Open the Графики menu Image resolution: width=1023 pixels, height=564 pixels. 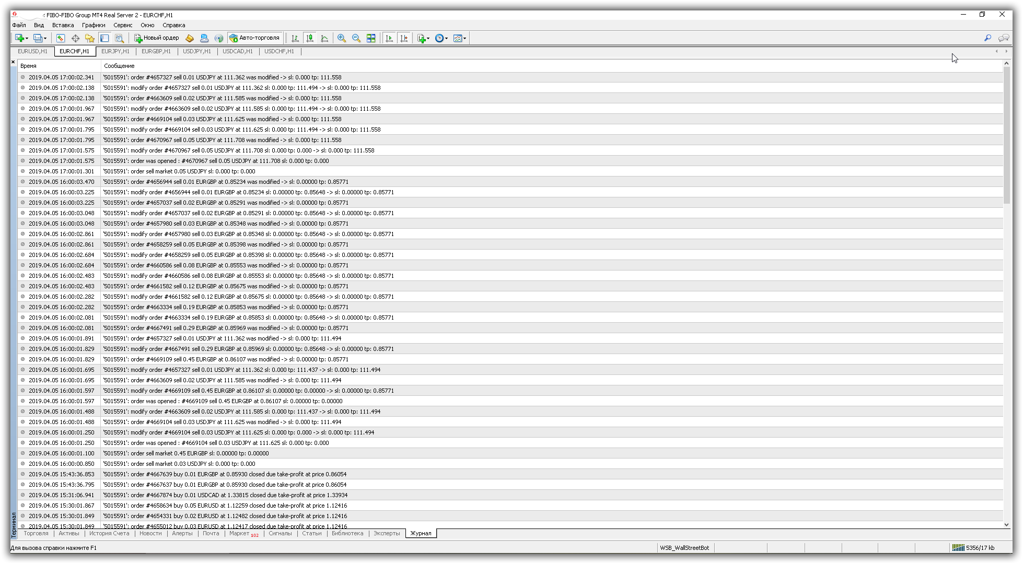94,25
